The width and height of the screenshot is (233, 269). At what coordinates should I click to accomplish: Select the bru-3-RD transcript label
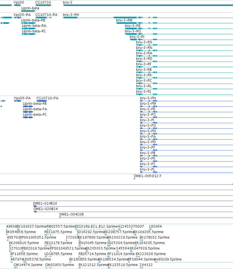[144, 59]
